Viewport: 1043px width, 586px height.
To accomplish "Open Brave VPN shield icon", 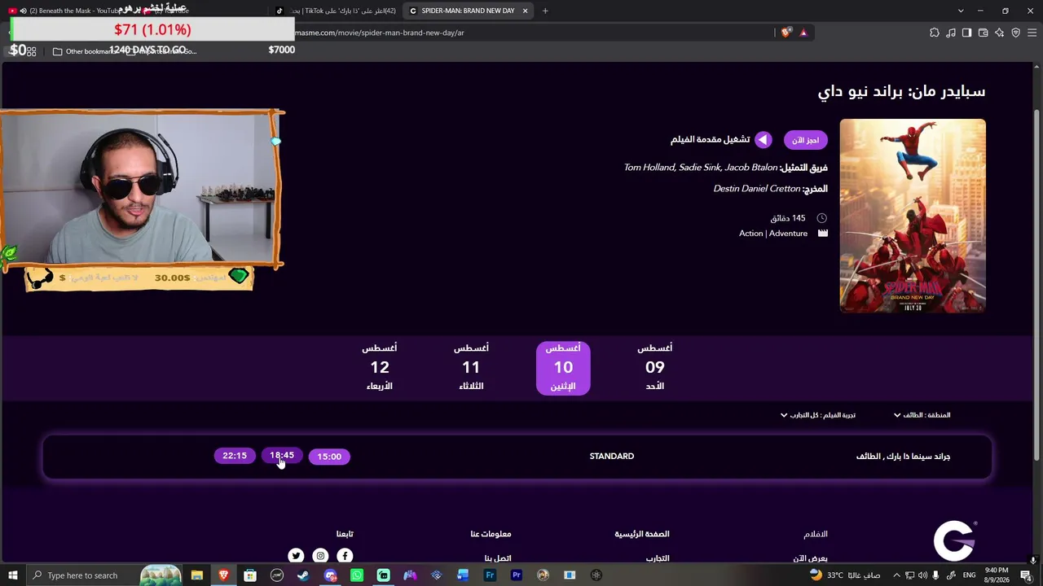I will click(1015, 33).
